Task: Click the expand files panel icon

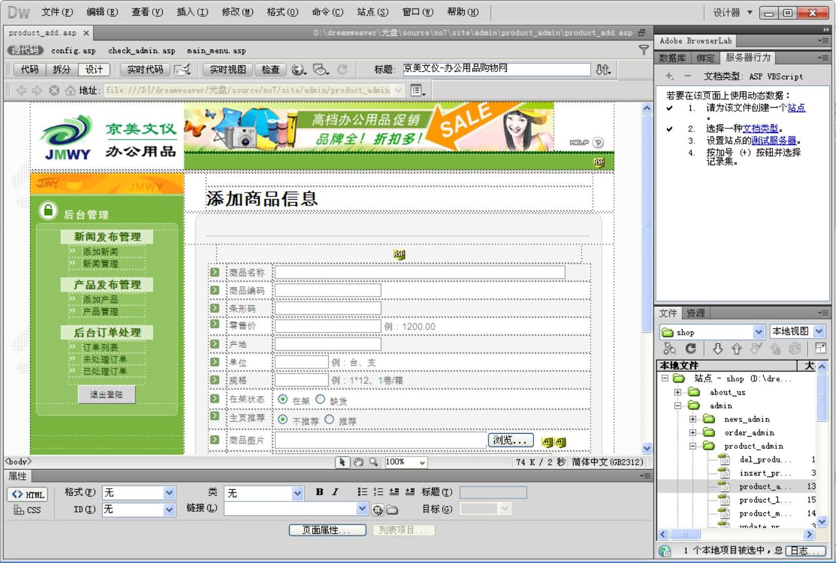Action: click(x=820, y=348)
